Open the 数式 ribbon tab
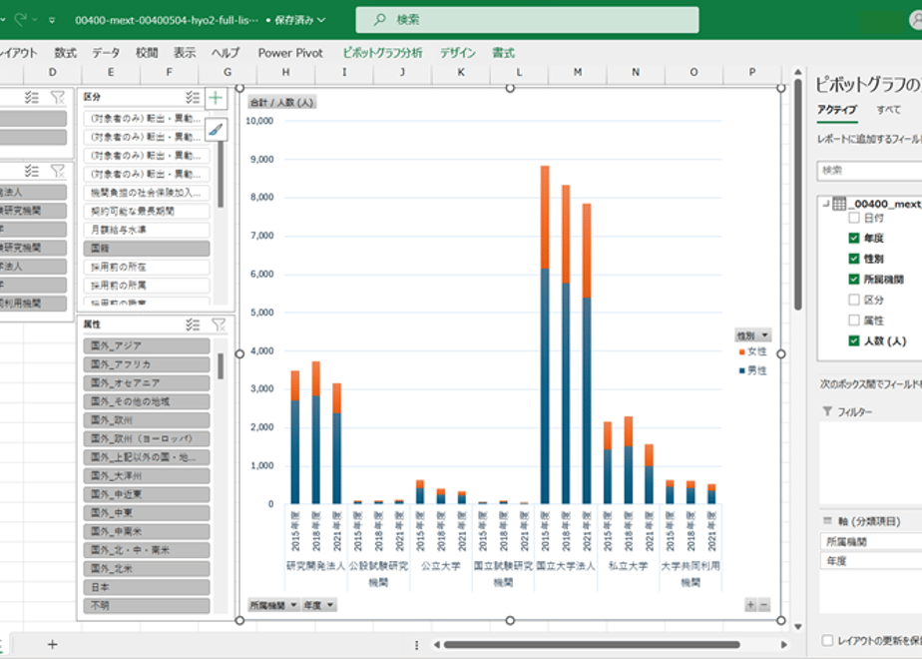The width and height of the screenshot is (922, 659). pyautogui.click(x=65, y=53)
